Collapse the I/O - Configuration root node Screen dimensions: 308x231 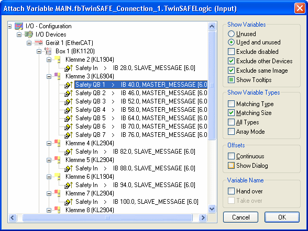coord(10,26)
